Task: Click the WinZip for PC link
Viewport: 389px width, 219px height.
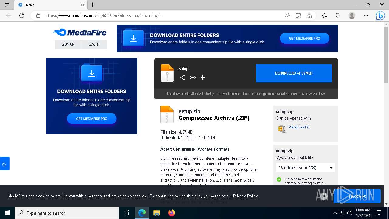Action: (299, 127)
